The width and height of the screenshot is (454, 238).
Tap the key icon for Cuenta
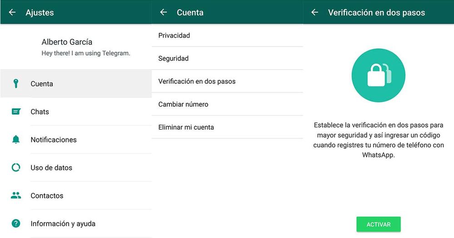click(x=16, y=84)
